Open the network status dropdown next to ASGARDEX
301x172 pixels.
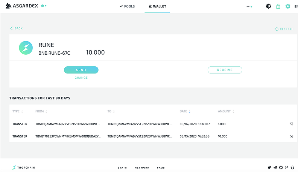(x=44, y=6)
